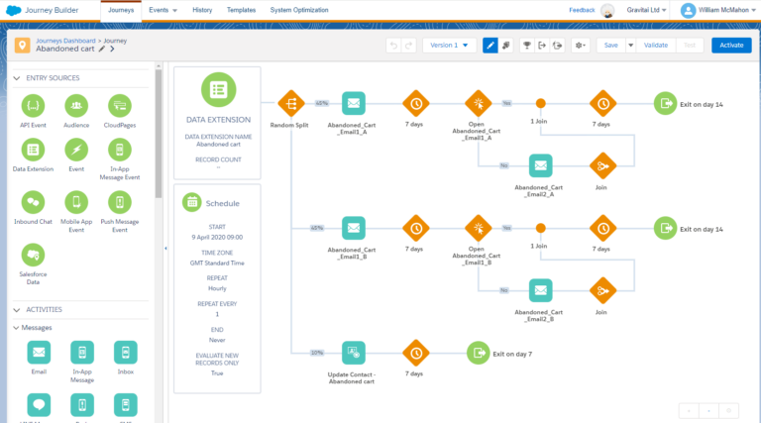Collapse the Messages group
Screen dimensions: 761x423
tap(16, 327)
